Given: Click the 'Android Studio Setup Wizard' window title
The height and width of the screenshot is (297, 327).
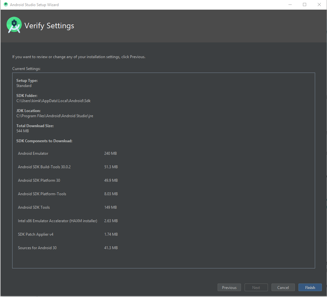Looking at the screenshot, I should tap(34, 4).
